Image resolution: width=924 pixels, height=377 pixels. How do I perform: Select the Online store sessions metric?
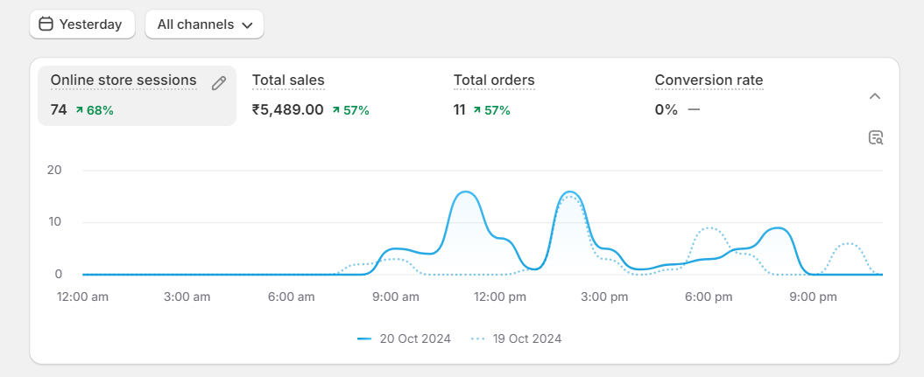pos(123,80)
